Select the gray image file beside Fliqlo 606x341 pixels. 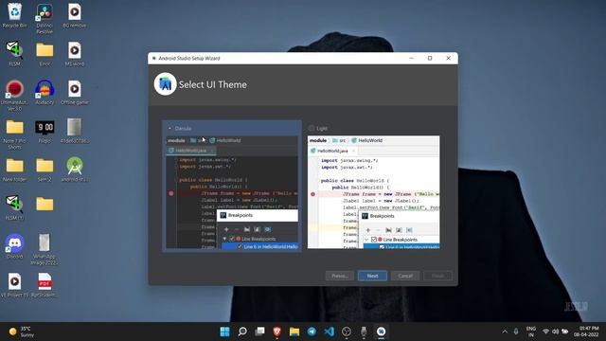point(74,131)
